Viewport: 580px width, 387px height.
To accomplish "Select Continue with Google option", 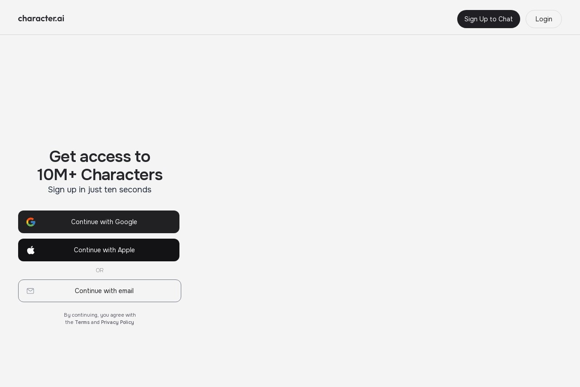I will point(99,222).
